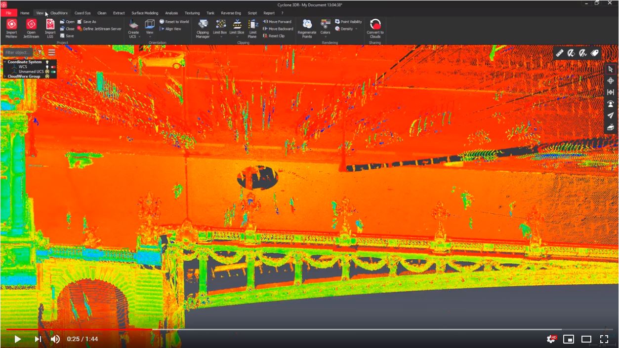
Task: Open the Surface Modeling ribbon tab
Action: point(145,13)
